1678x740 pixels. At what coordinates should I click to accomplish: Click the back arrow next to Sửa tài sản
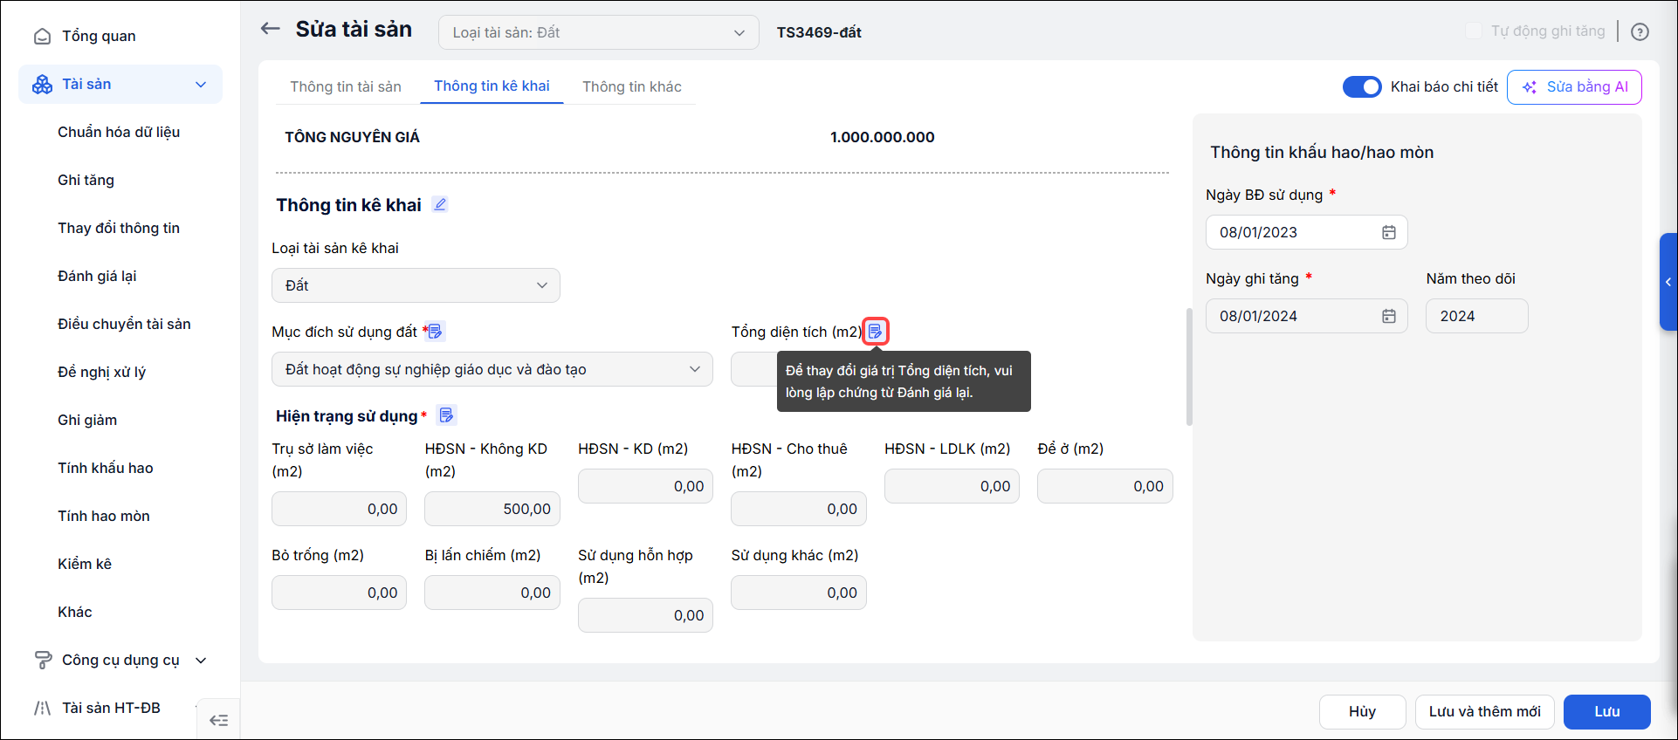pos(271,29)
